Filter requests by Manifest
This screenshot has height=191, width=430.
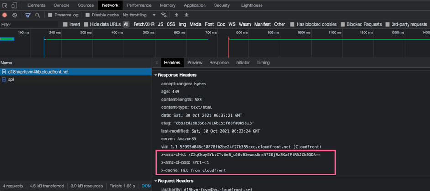pyautogui.click(x=262, y=24)
